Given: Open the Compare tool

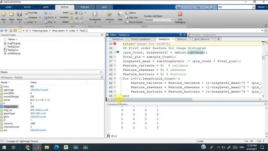Looking at the screenshot, I should coord(31,18).
